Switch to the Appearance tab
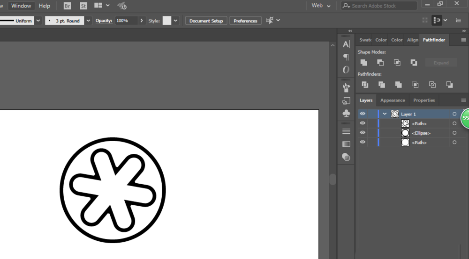The width and height of the screenshot is (469, 259). (x=393, y=100)
